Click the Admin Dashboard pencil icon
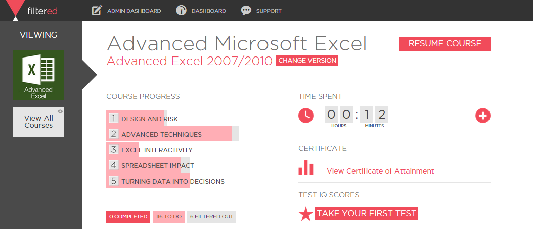533x229 pixels. (97, 11)
